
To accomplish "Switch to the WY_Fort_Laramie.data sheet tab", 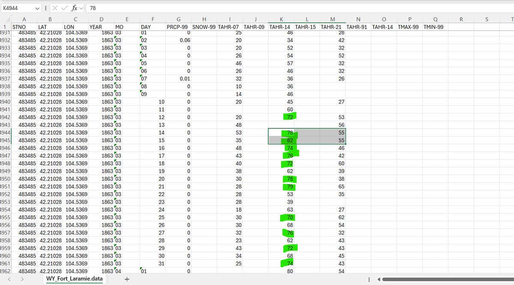I will click(x=75, y=279).
